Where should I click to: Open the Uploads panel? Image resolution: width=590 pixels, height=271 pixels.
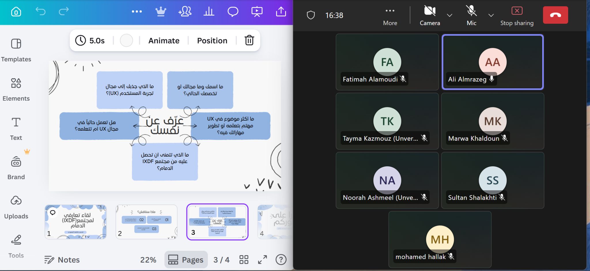(x=16, y=206)
